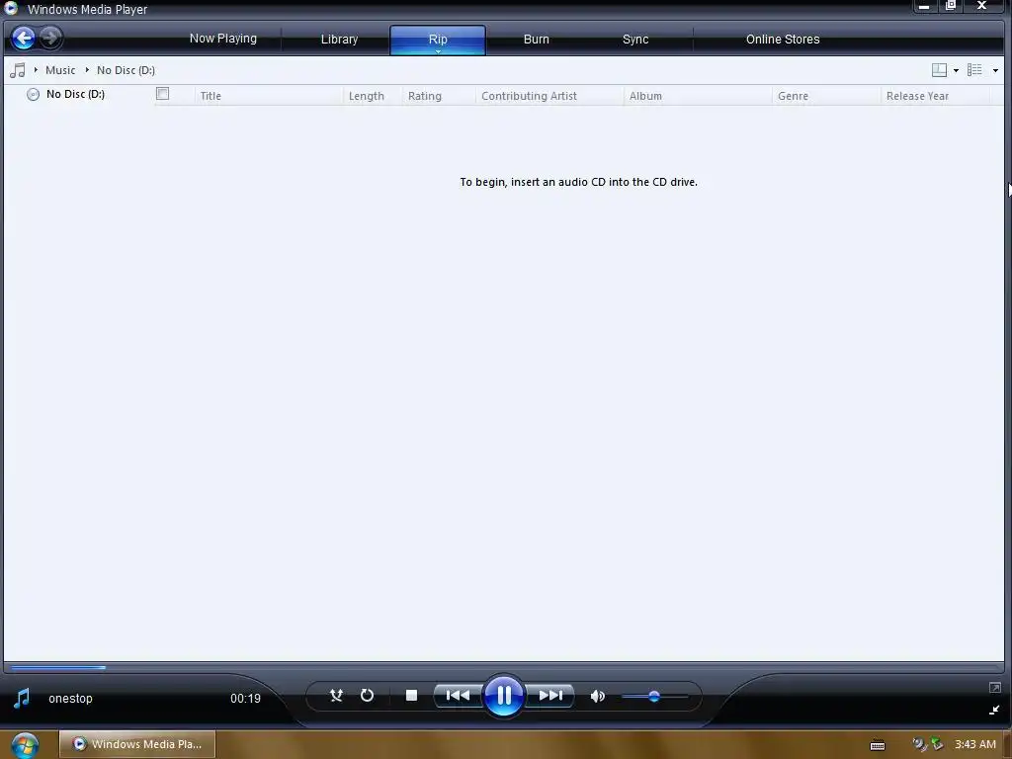The height and width of the screenshot is (759, 1012).
Task: Click the view options list icon
Action: (x=974, y=70)
